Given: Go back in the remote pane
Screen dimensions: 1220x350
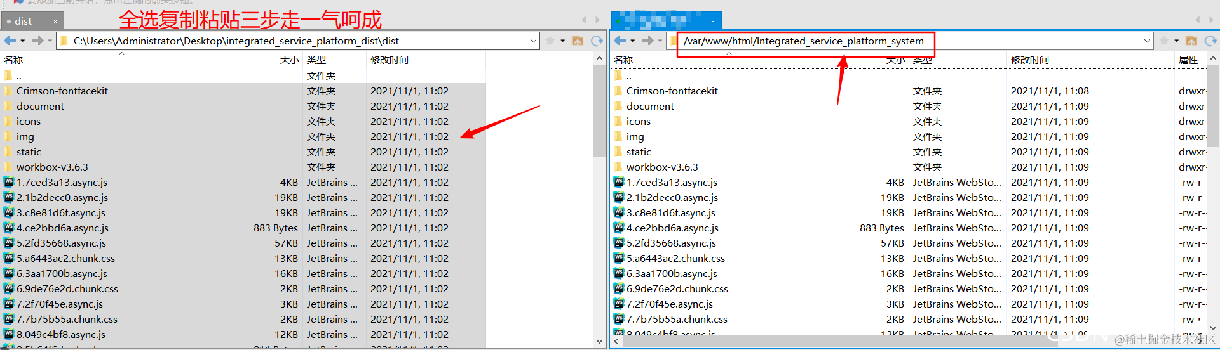Looking at the screenshot, I should coord(620,41).
